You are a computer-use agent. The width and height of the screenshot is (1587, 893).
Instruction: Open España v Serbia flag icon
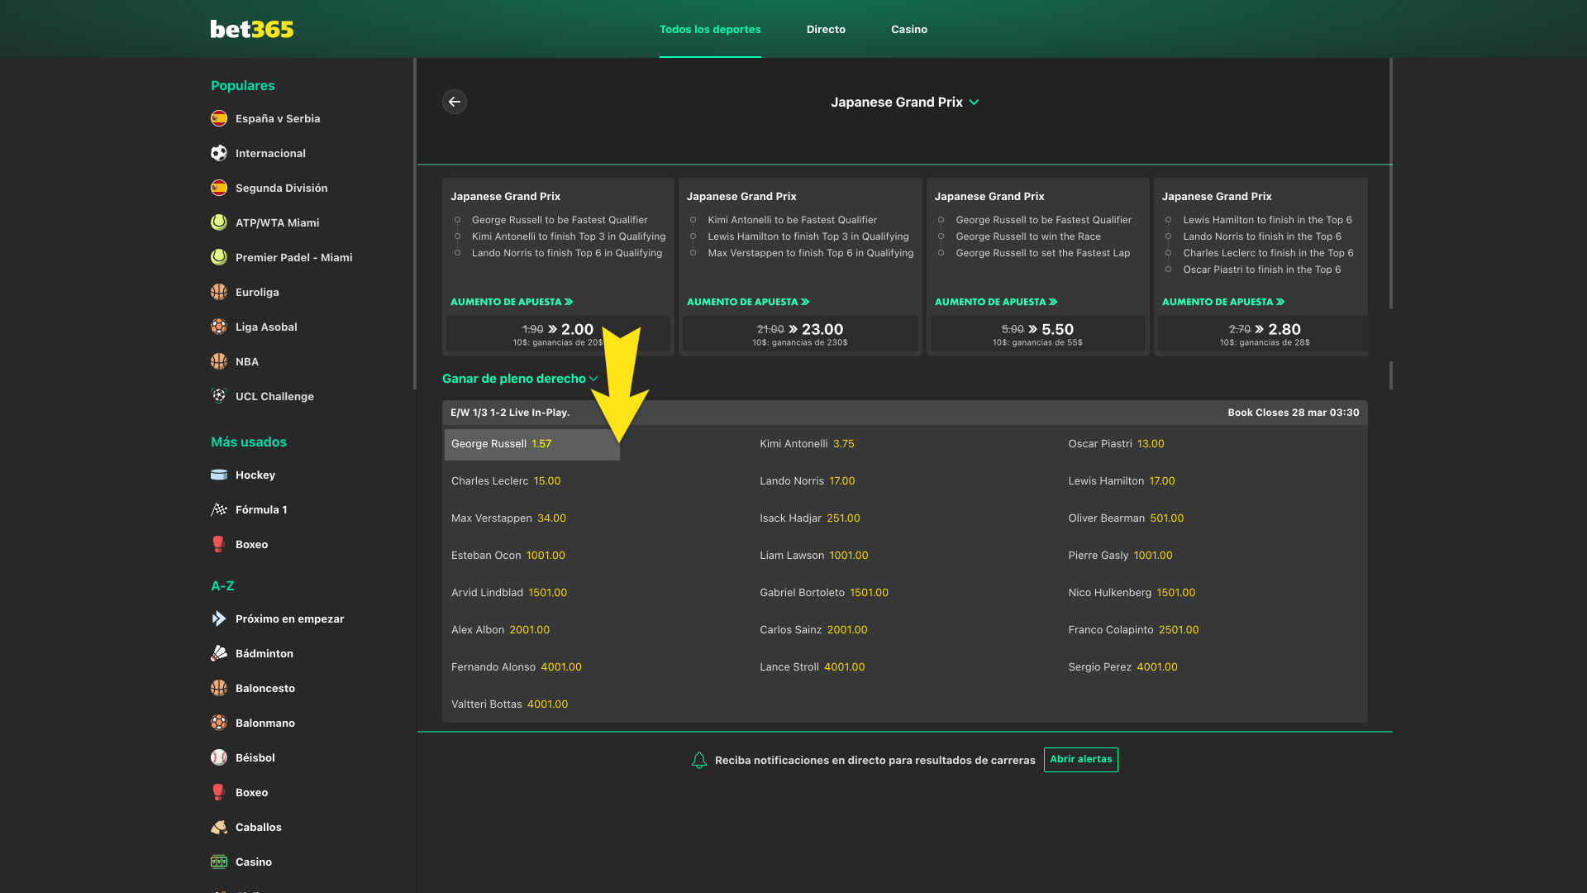click(219, 118)
